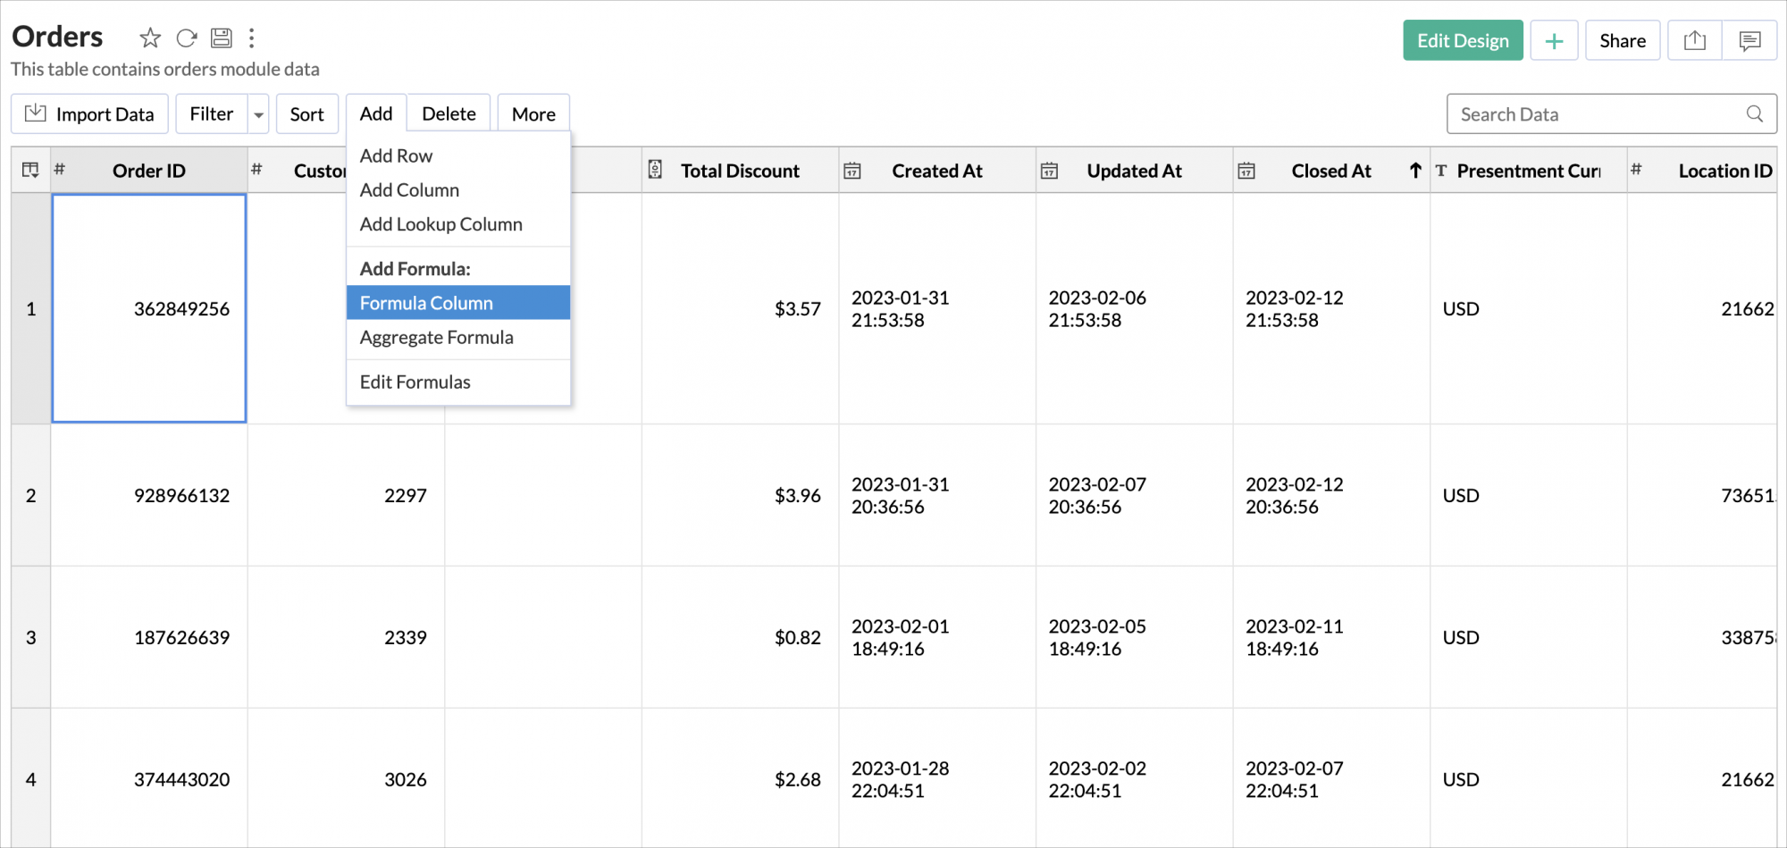Open the comments speech bubble icon
Image resolution: width=1787 pixels, height=848 pixels.
point(1749,41)
